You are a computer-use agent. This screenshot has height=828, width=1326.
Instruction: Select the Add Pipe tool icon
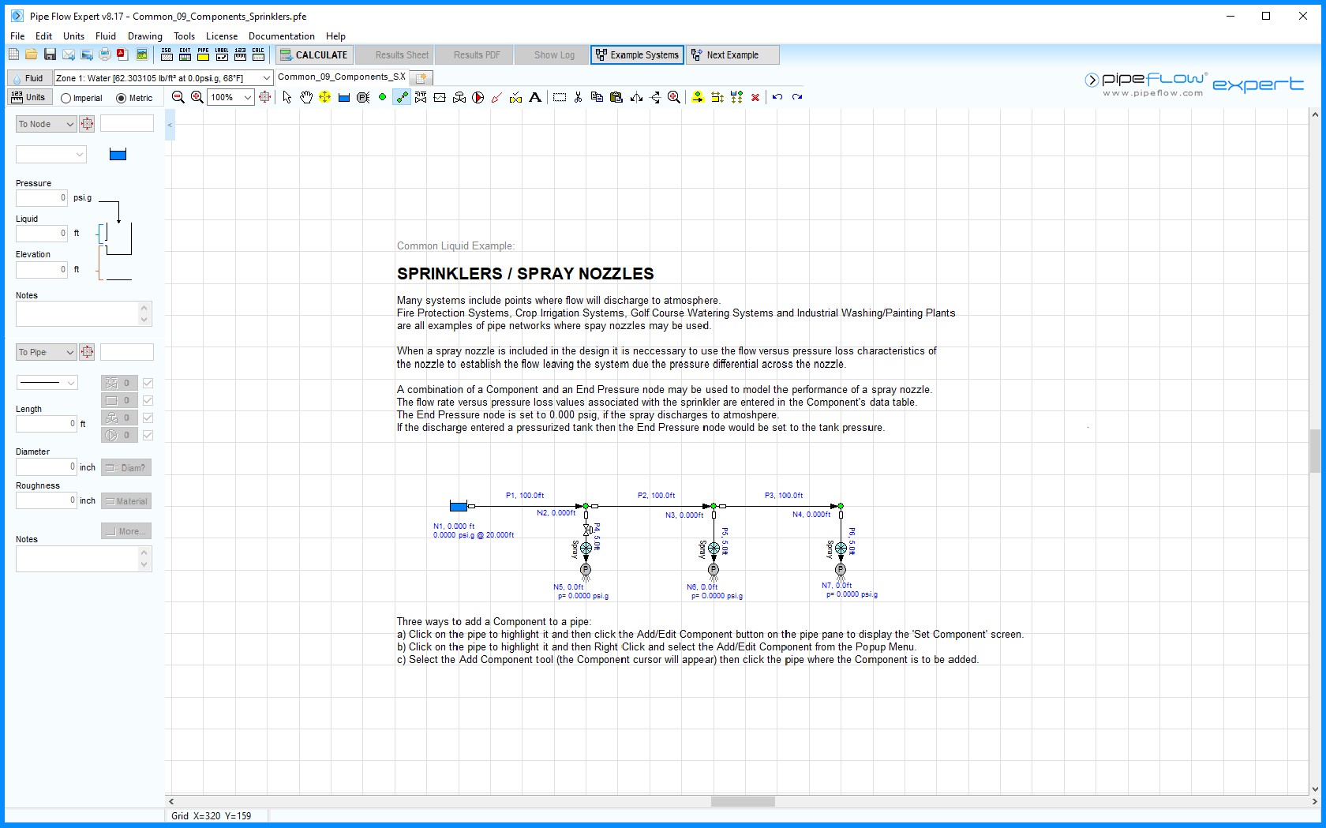coord(402,97)
